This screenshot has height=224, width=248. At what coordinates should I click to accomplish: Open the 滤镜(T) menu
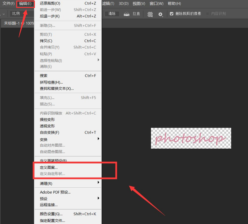(x=107, y=4)
